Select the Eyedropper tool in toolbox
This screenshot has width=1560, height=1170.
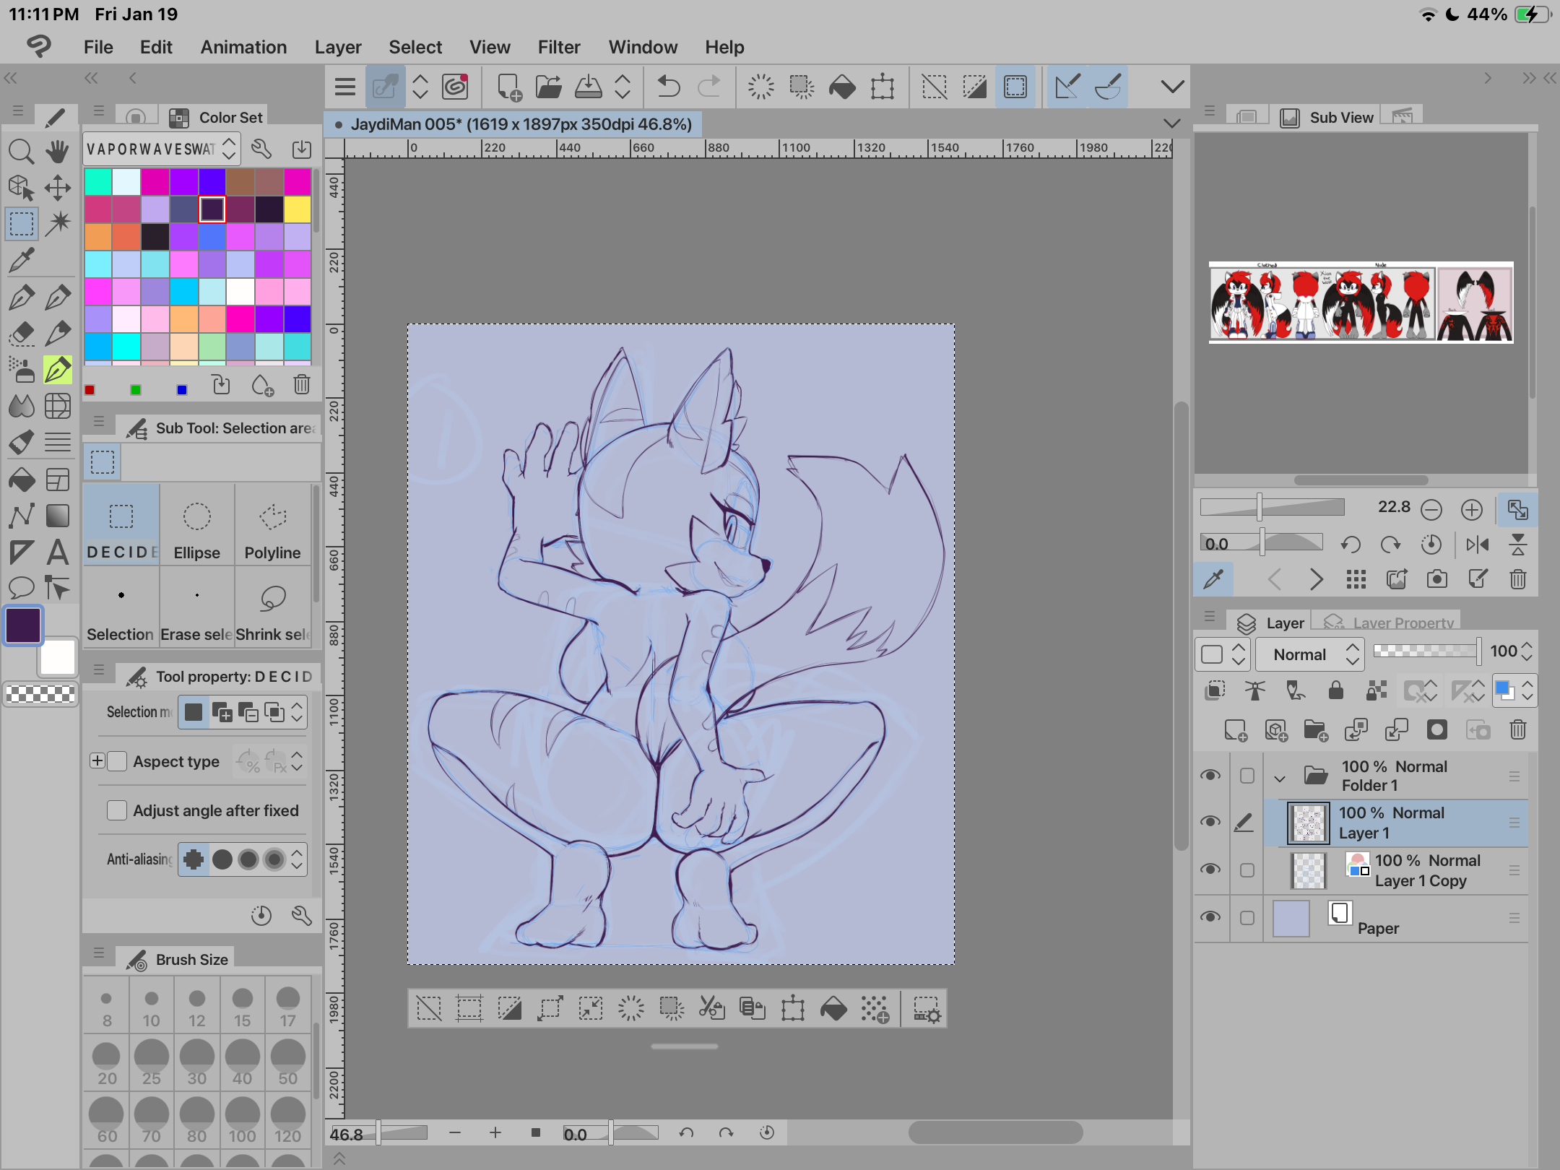click(21, 260)
